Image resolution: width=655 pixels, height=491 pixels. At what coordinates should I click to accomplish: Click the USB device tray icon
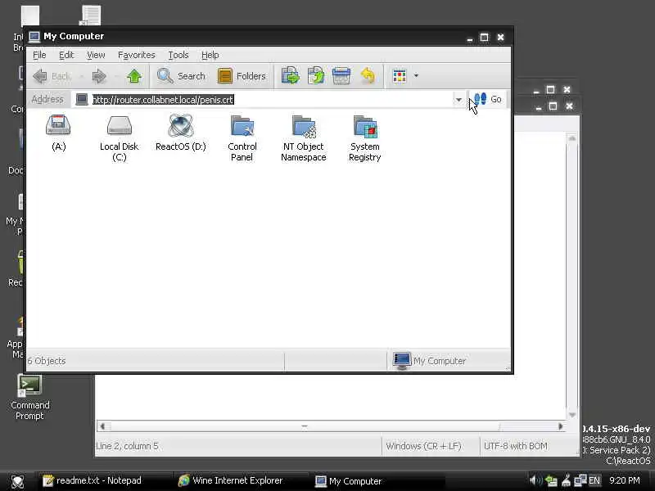pos(567,480)
